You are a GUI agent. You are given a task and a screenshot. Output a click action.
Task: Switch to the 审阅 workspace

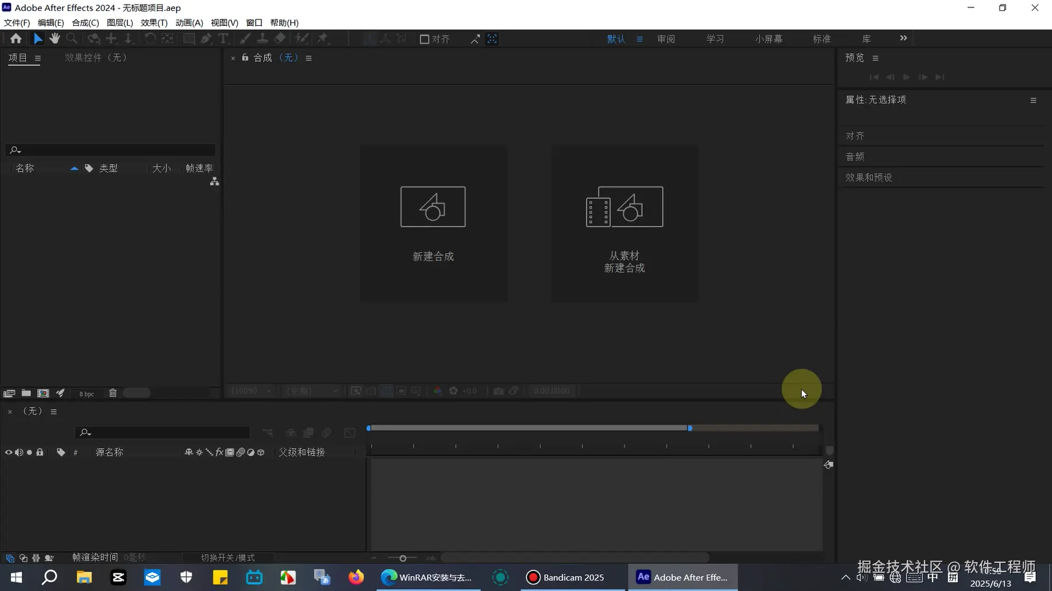(666, 39)
